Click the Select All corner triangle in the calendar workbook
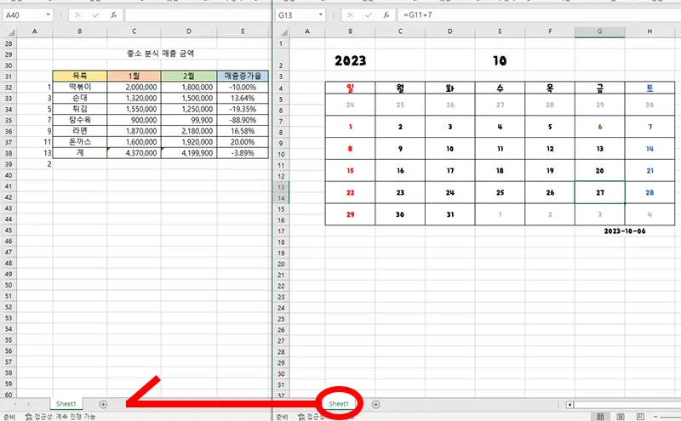Viewport: 681px width, 421px height. click(x=284, y=32)
